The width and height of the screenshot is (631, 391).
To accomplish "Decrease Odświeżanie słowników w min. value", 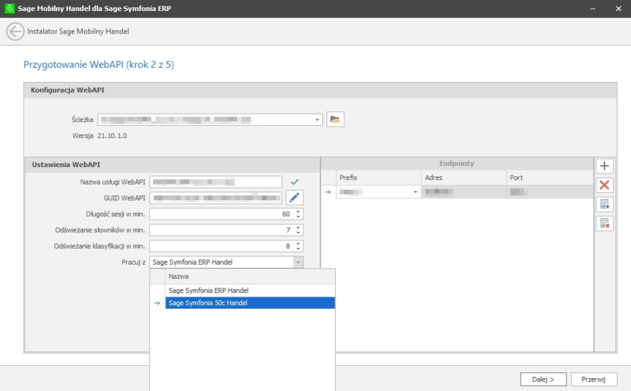I will point(298,232).
